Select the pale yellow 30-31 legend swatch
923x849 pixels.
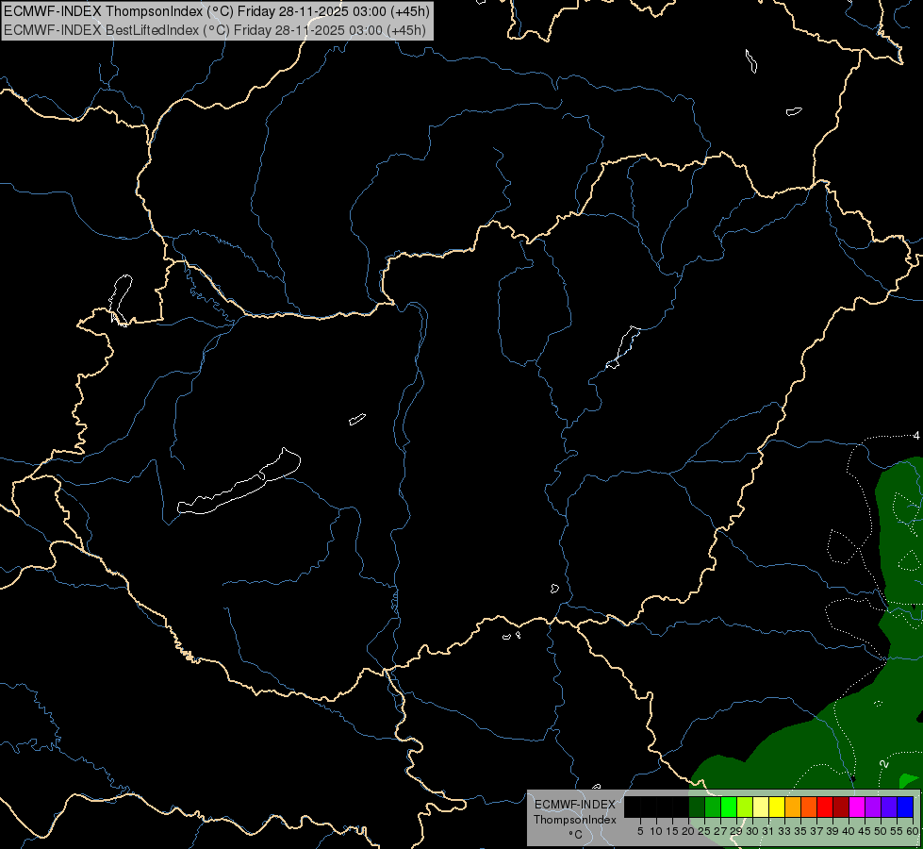point(761,807)
